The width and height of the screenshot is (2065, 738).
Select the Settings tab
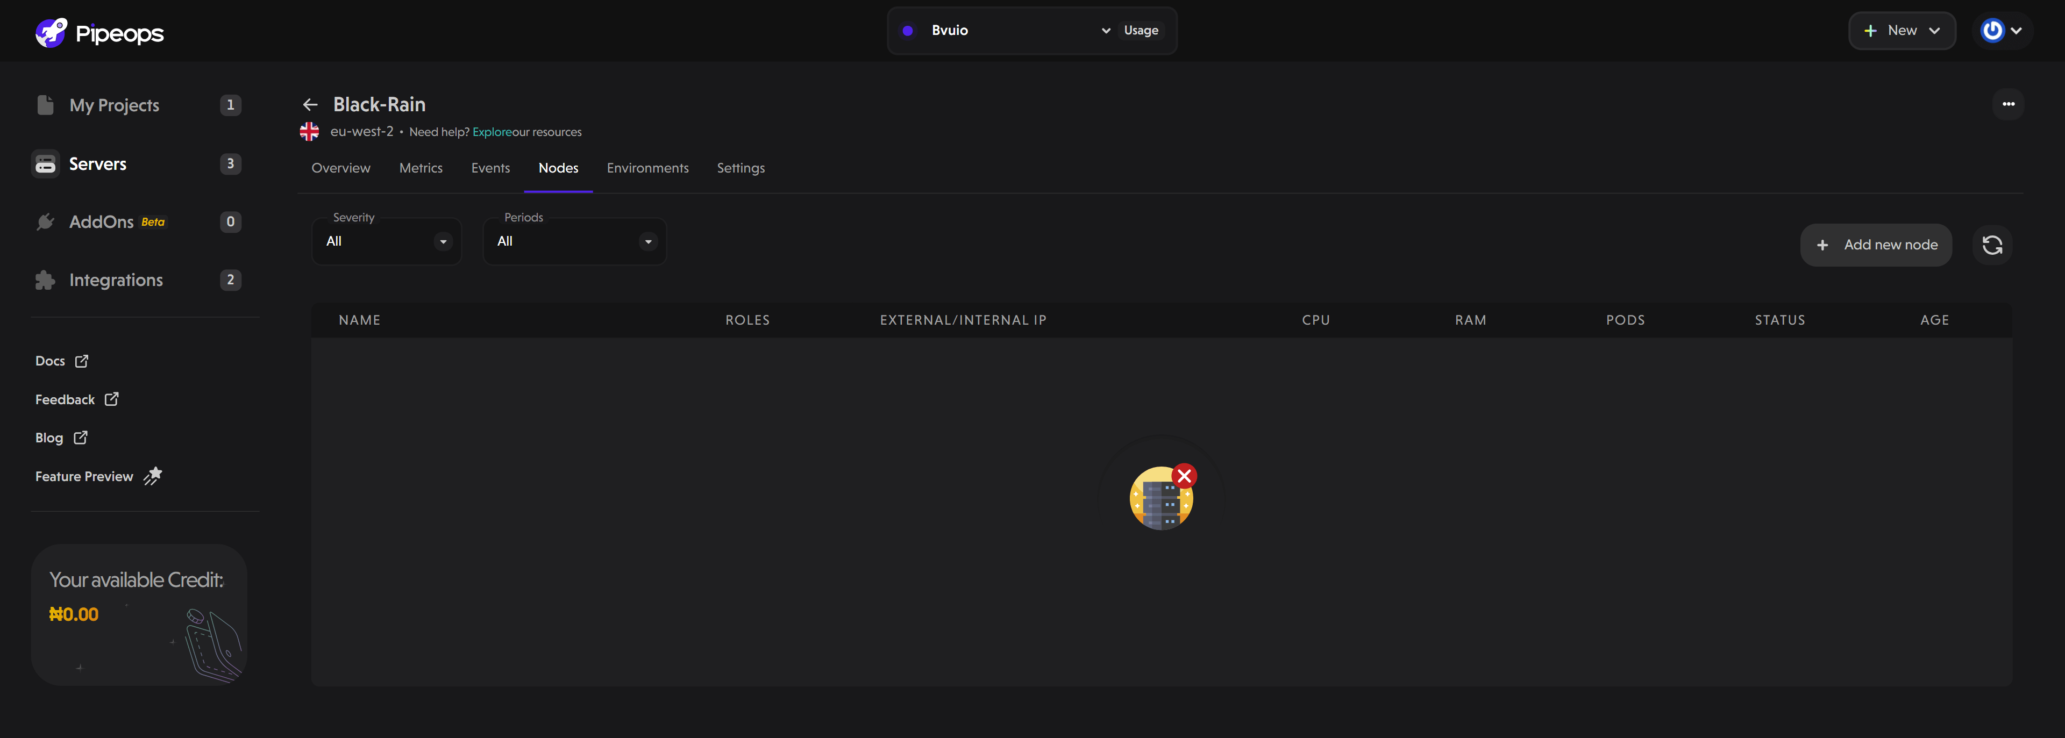point(740,168)
